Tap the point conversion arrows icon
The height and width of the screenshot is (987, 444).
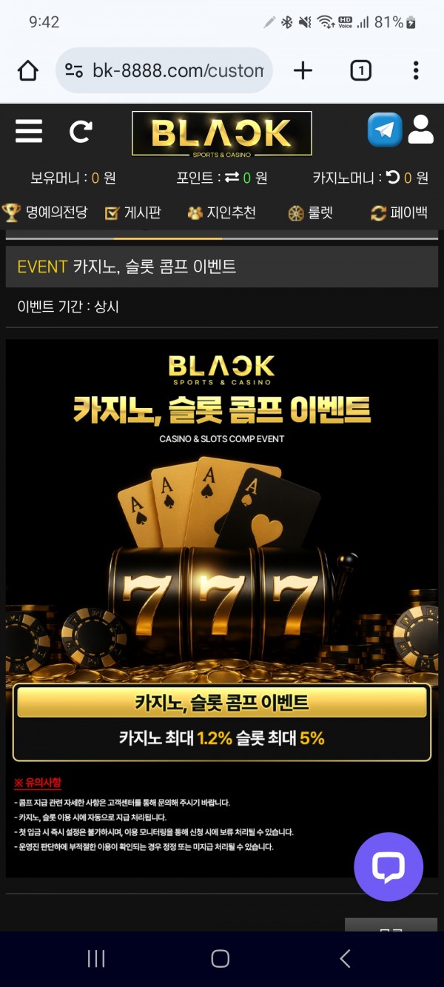click(232, 178)
